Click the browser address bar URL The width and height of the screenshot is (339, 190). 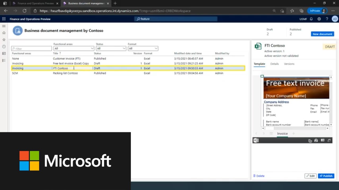pos(115,11)
